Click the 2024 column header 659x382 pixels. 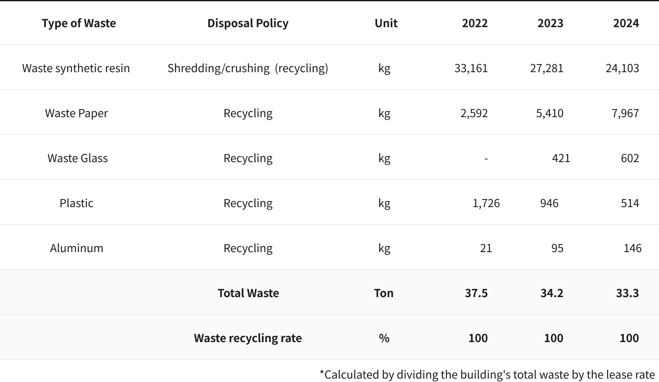tap(626, 23)
